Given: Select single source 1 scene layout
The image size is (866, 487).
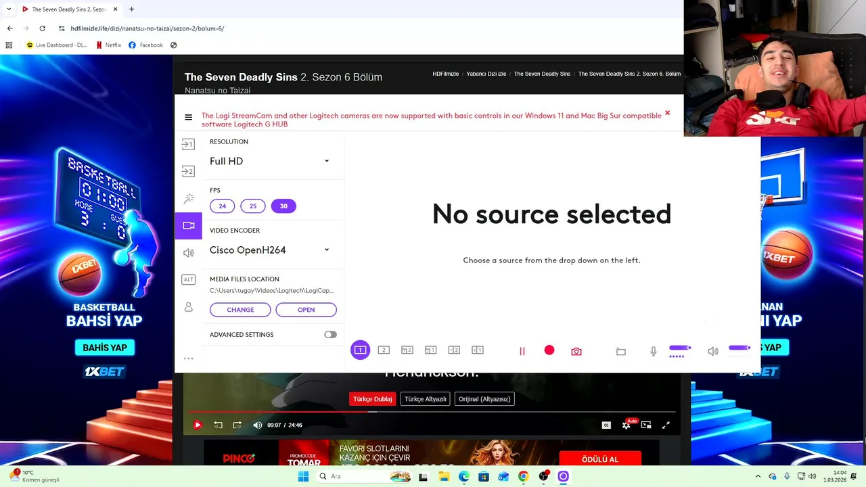Looking at the screenshot, I should [x=360, y=350].
